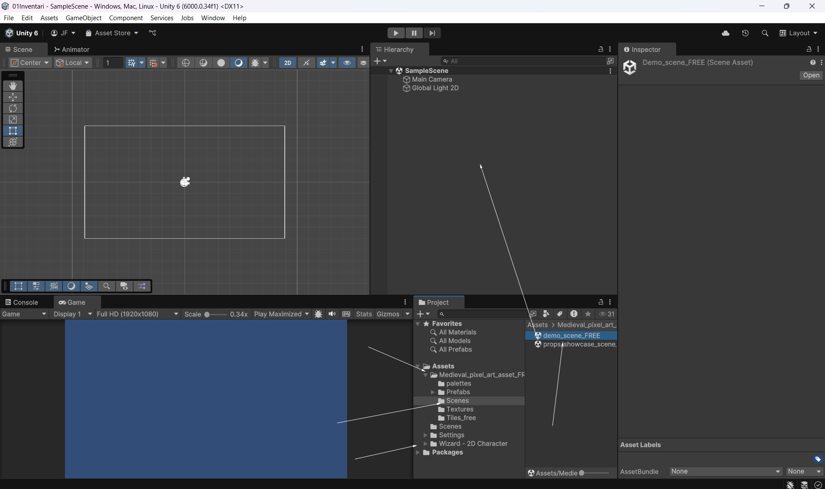825x489 pixels.
Task: Pause the game with the Pause button
Action: (414, 33)
